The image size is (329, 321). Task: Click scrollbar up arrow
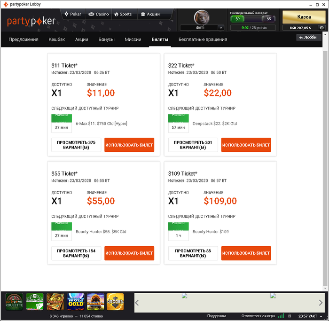point(325,34)
